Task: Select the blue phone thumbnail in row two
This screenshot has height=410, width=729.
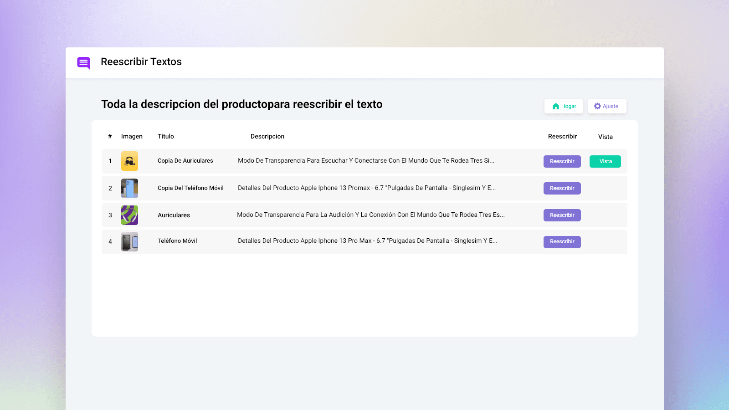Action: pyautogui.click(x=129, y=188)
